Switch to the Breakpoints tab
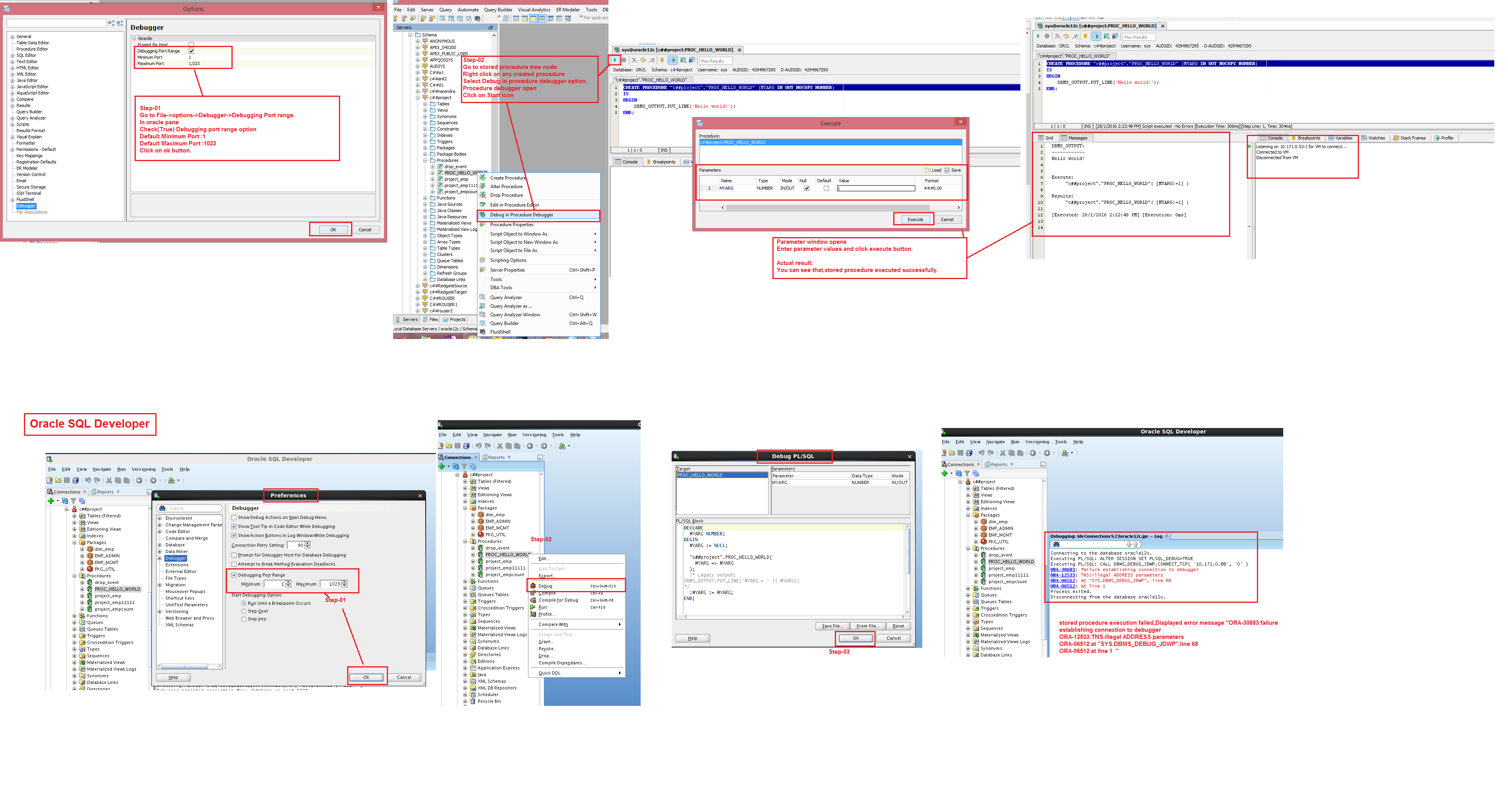1508x787 pixels. pos(663,162)
